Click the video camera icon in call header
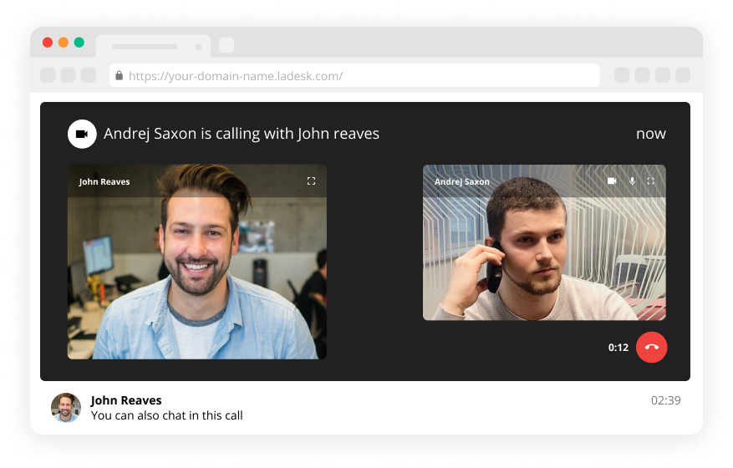 click(x=82, y=134)
